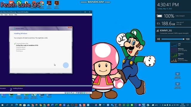Open the Roblox icon on the taskbar
This screenshot has height=107, width=191.
100,105
